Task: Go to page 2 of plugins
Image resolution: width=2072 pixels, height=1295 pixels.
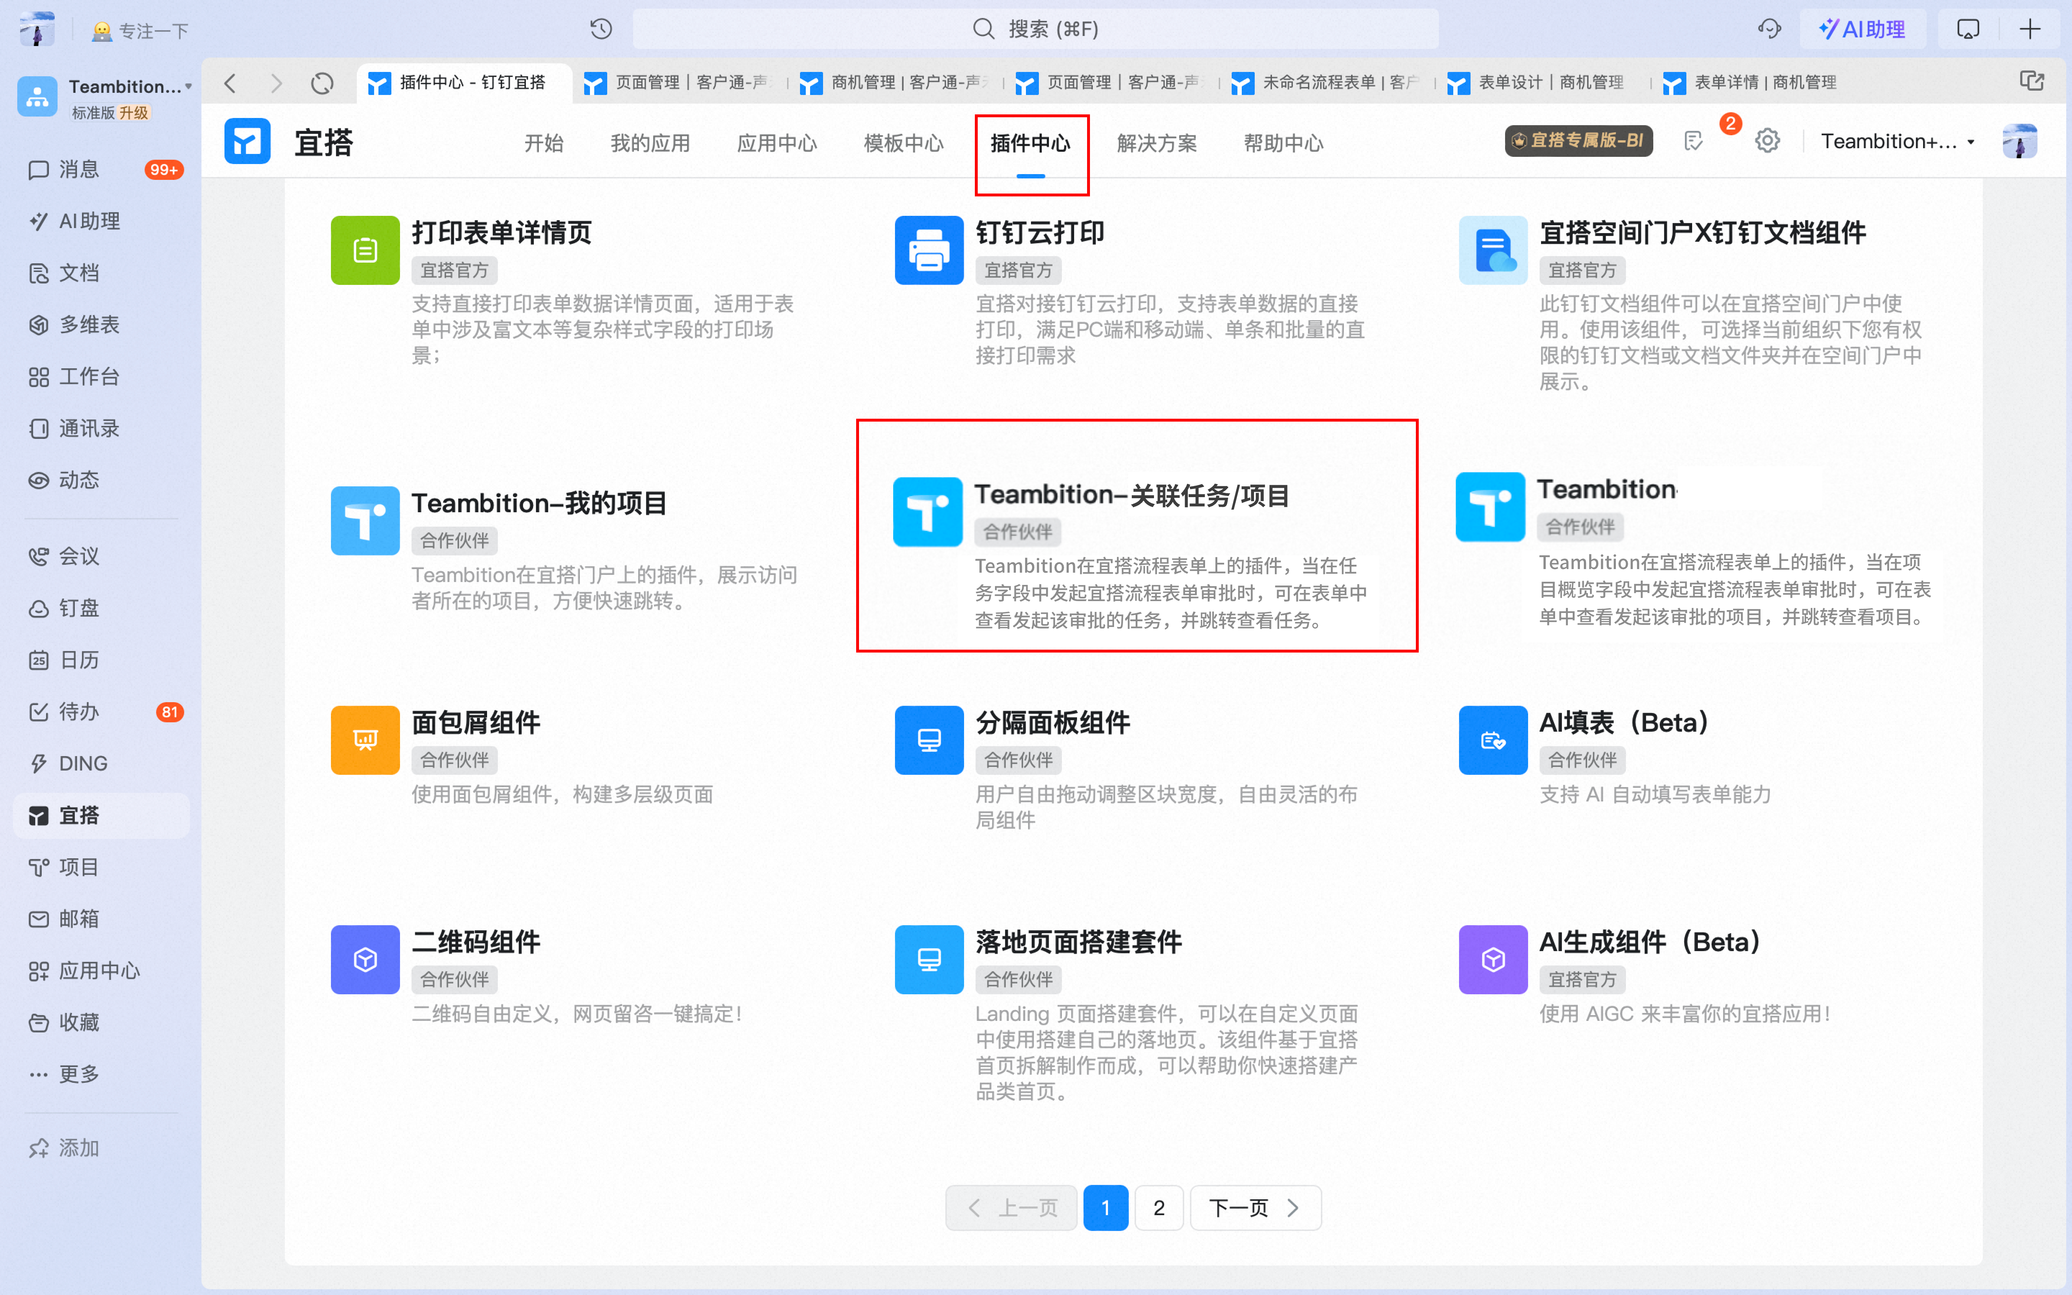Action: pyautogui.click(x=1158, y=1208)
